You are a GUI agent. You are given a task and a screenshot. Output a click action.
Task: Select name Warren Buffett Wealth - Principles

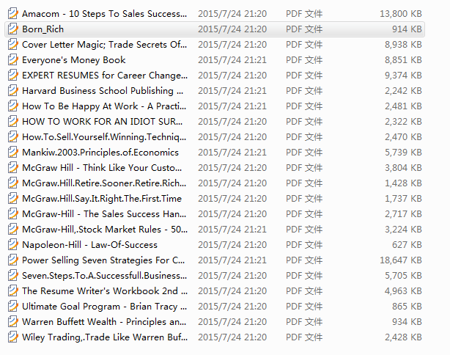(104, 322)
